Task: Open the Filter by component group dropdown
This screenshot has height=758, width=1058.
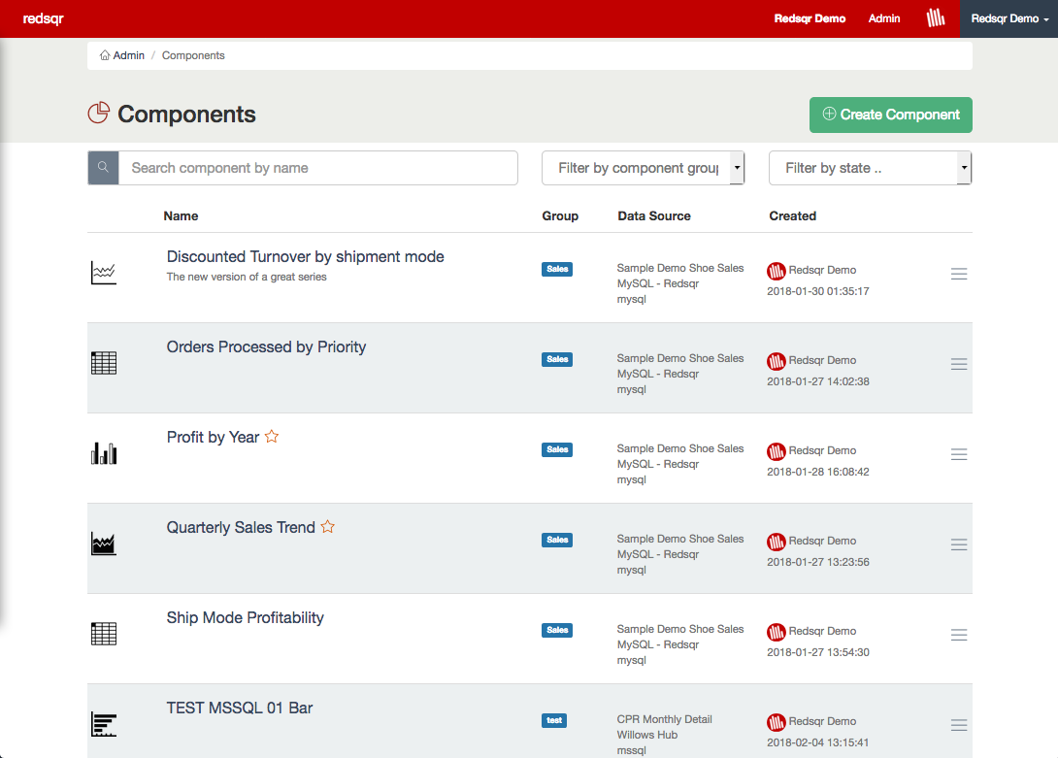Action: pos(643,167)
